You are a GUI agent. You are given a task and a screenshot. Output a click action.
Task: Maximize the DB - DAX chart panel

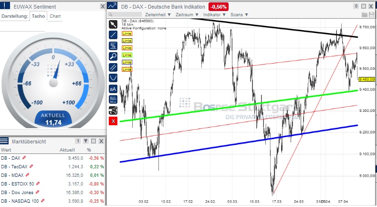[x=364, y=6]
